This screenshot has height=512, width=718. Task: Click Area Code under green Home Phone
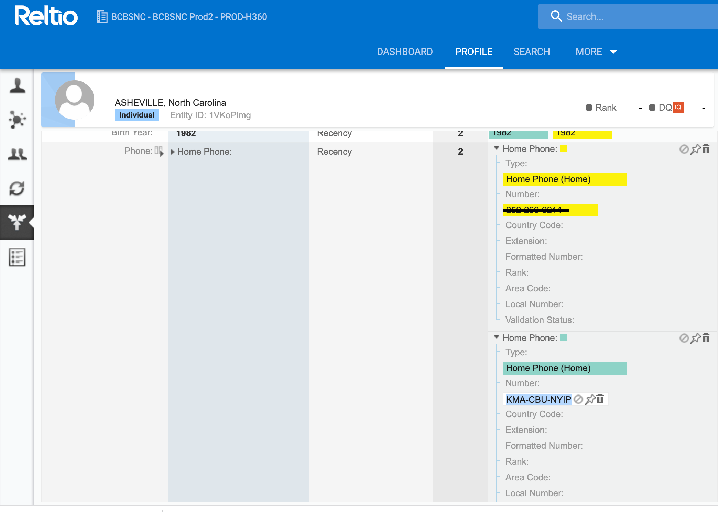tap(528, 477)
